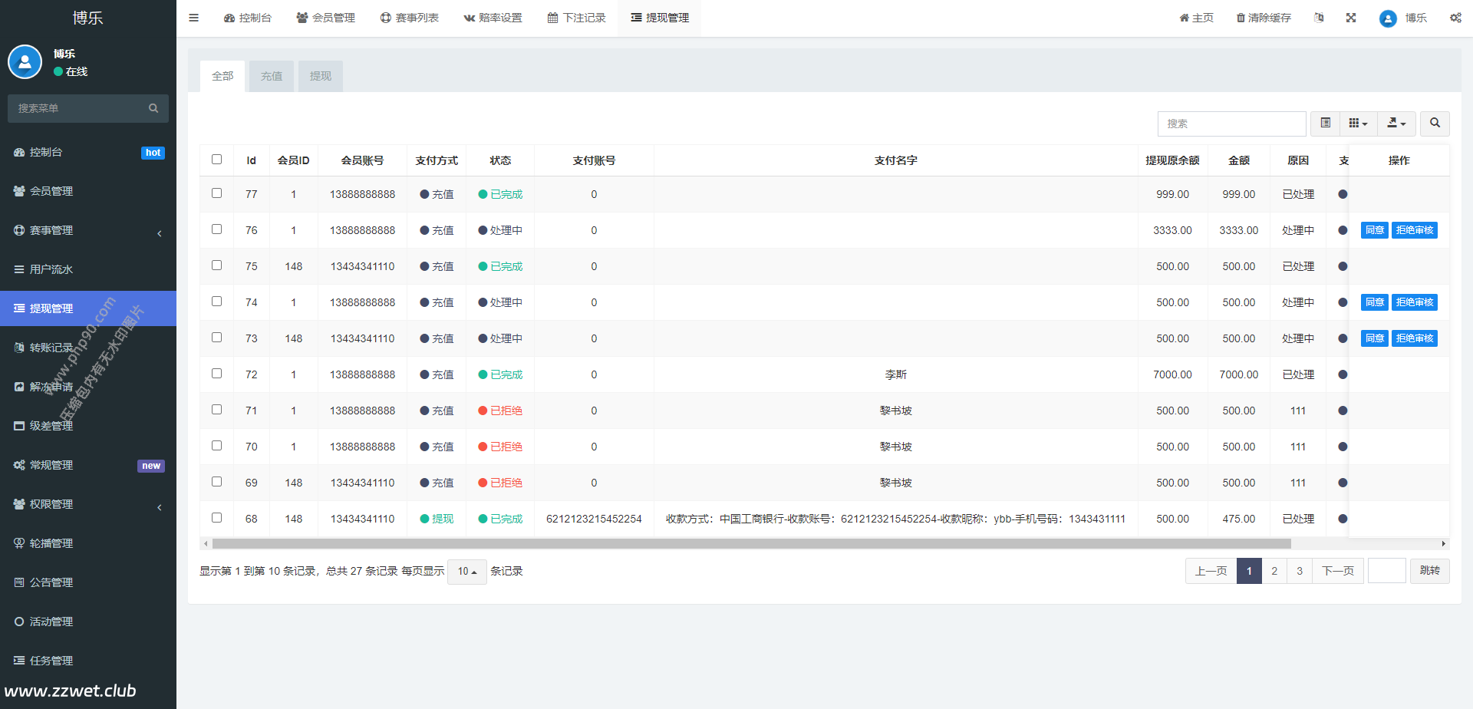Switch to the 提现 tab
1473x709 pixels.
point(321,76)
